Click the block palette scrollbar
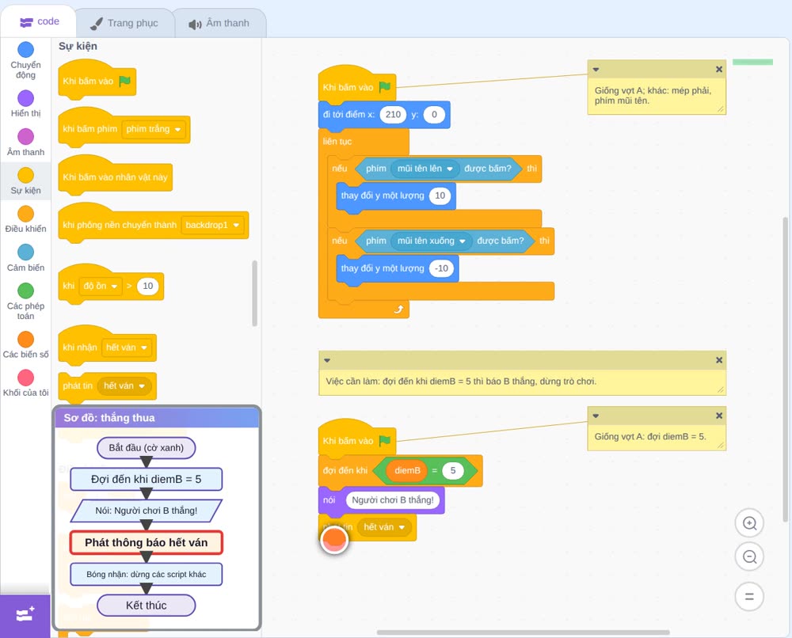This screenshot has height=638, width=792. [x=254, y=293]
